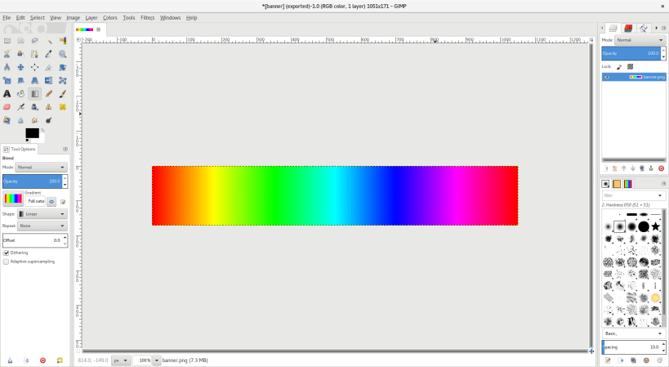This screenshot has width=669, height=367.
Task: Select the Free Select lasso tool
Action: click(34, 41)
